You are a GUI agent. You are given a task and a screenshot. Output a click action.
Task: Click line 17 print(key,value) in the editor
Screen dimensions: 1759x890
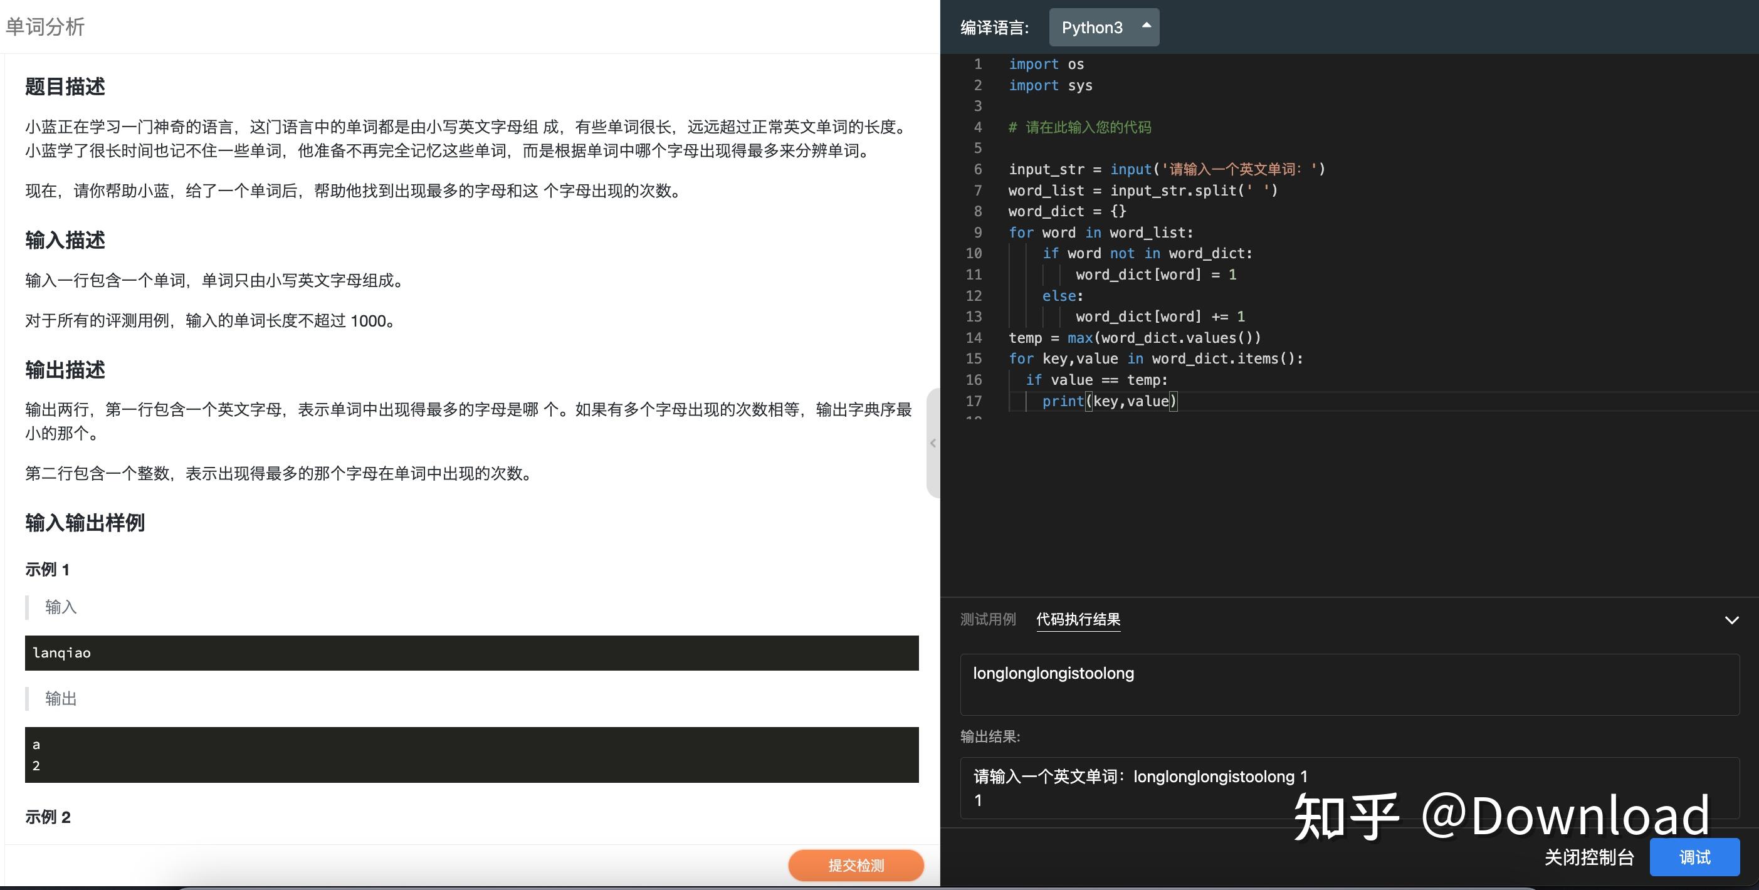tap(1109, 401)
